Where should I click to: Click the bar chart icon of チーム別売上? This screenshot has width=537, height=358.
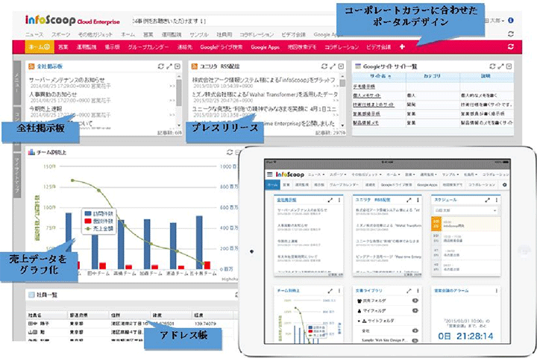click(x=31, y=151)
